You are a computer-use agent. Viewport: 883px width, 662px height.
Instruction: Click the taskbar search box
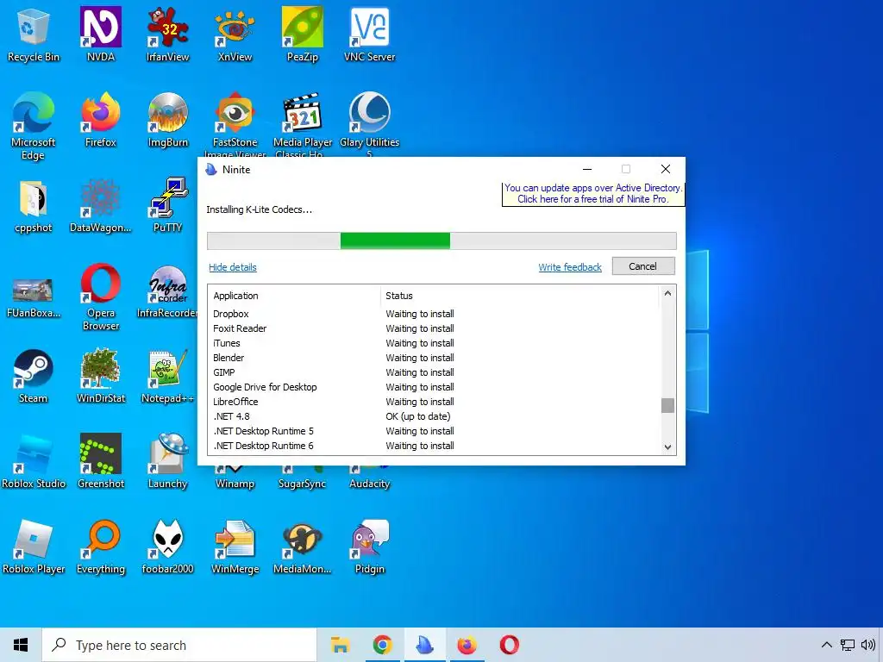click(x=179, y=645)
